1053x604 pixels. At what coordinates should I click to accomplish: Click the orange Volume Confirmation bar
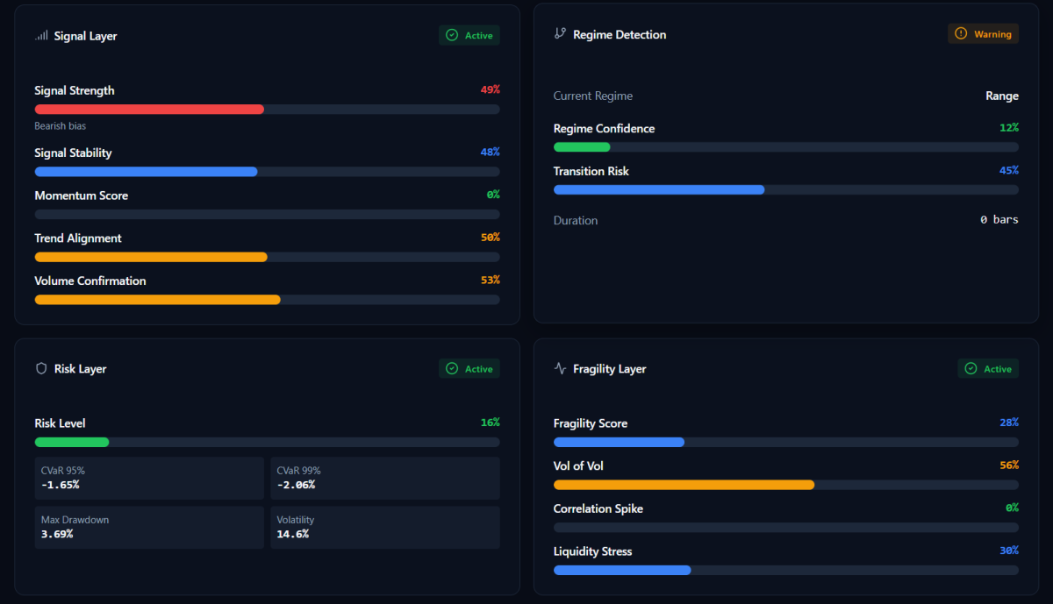[x=157, y=300]
